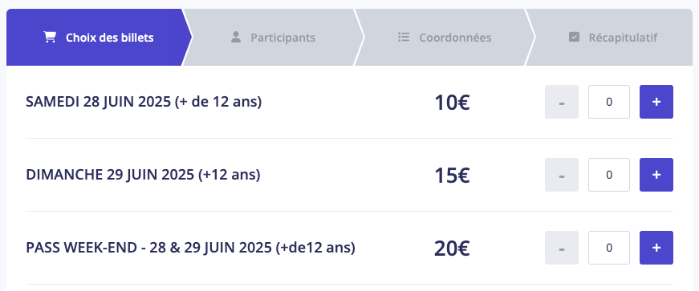699x291 pixels.
Task: Increase DIMANCHE 29 JUIN ticket quantity
Action: (x=656, y=175)
